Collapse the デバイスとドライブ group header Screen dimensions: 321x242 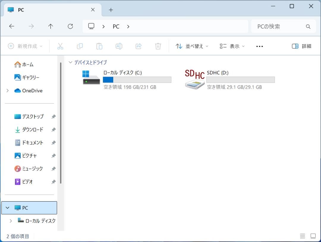70,62
